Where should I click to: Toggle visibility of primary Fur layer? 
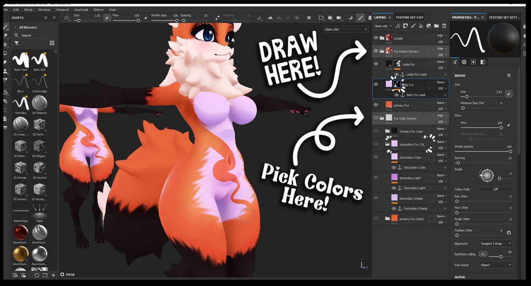click(376, 105)
